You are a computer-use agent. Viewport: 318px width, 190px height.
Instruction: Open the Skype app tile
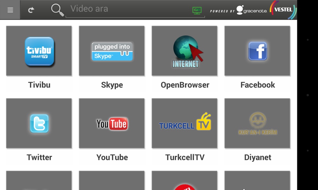[112, 51]
